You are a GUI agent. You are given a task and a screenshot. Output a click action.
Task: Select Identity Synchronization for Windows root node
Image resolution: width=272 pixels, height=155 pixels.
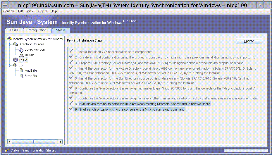coord(38,39)
